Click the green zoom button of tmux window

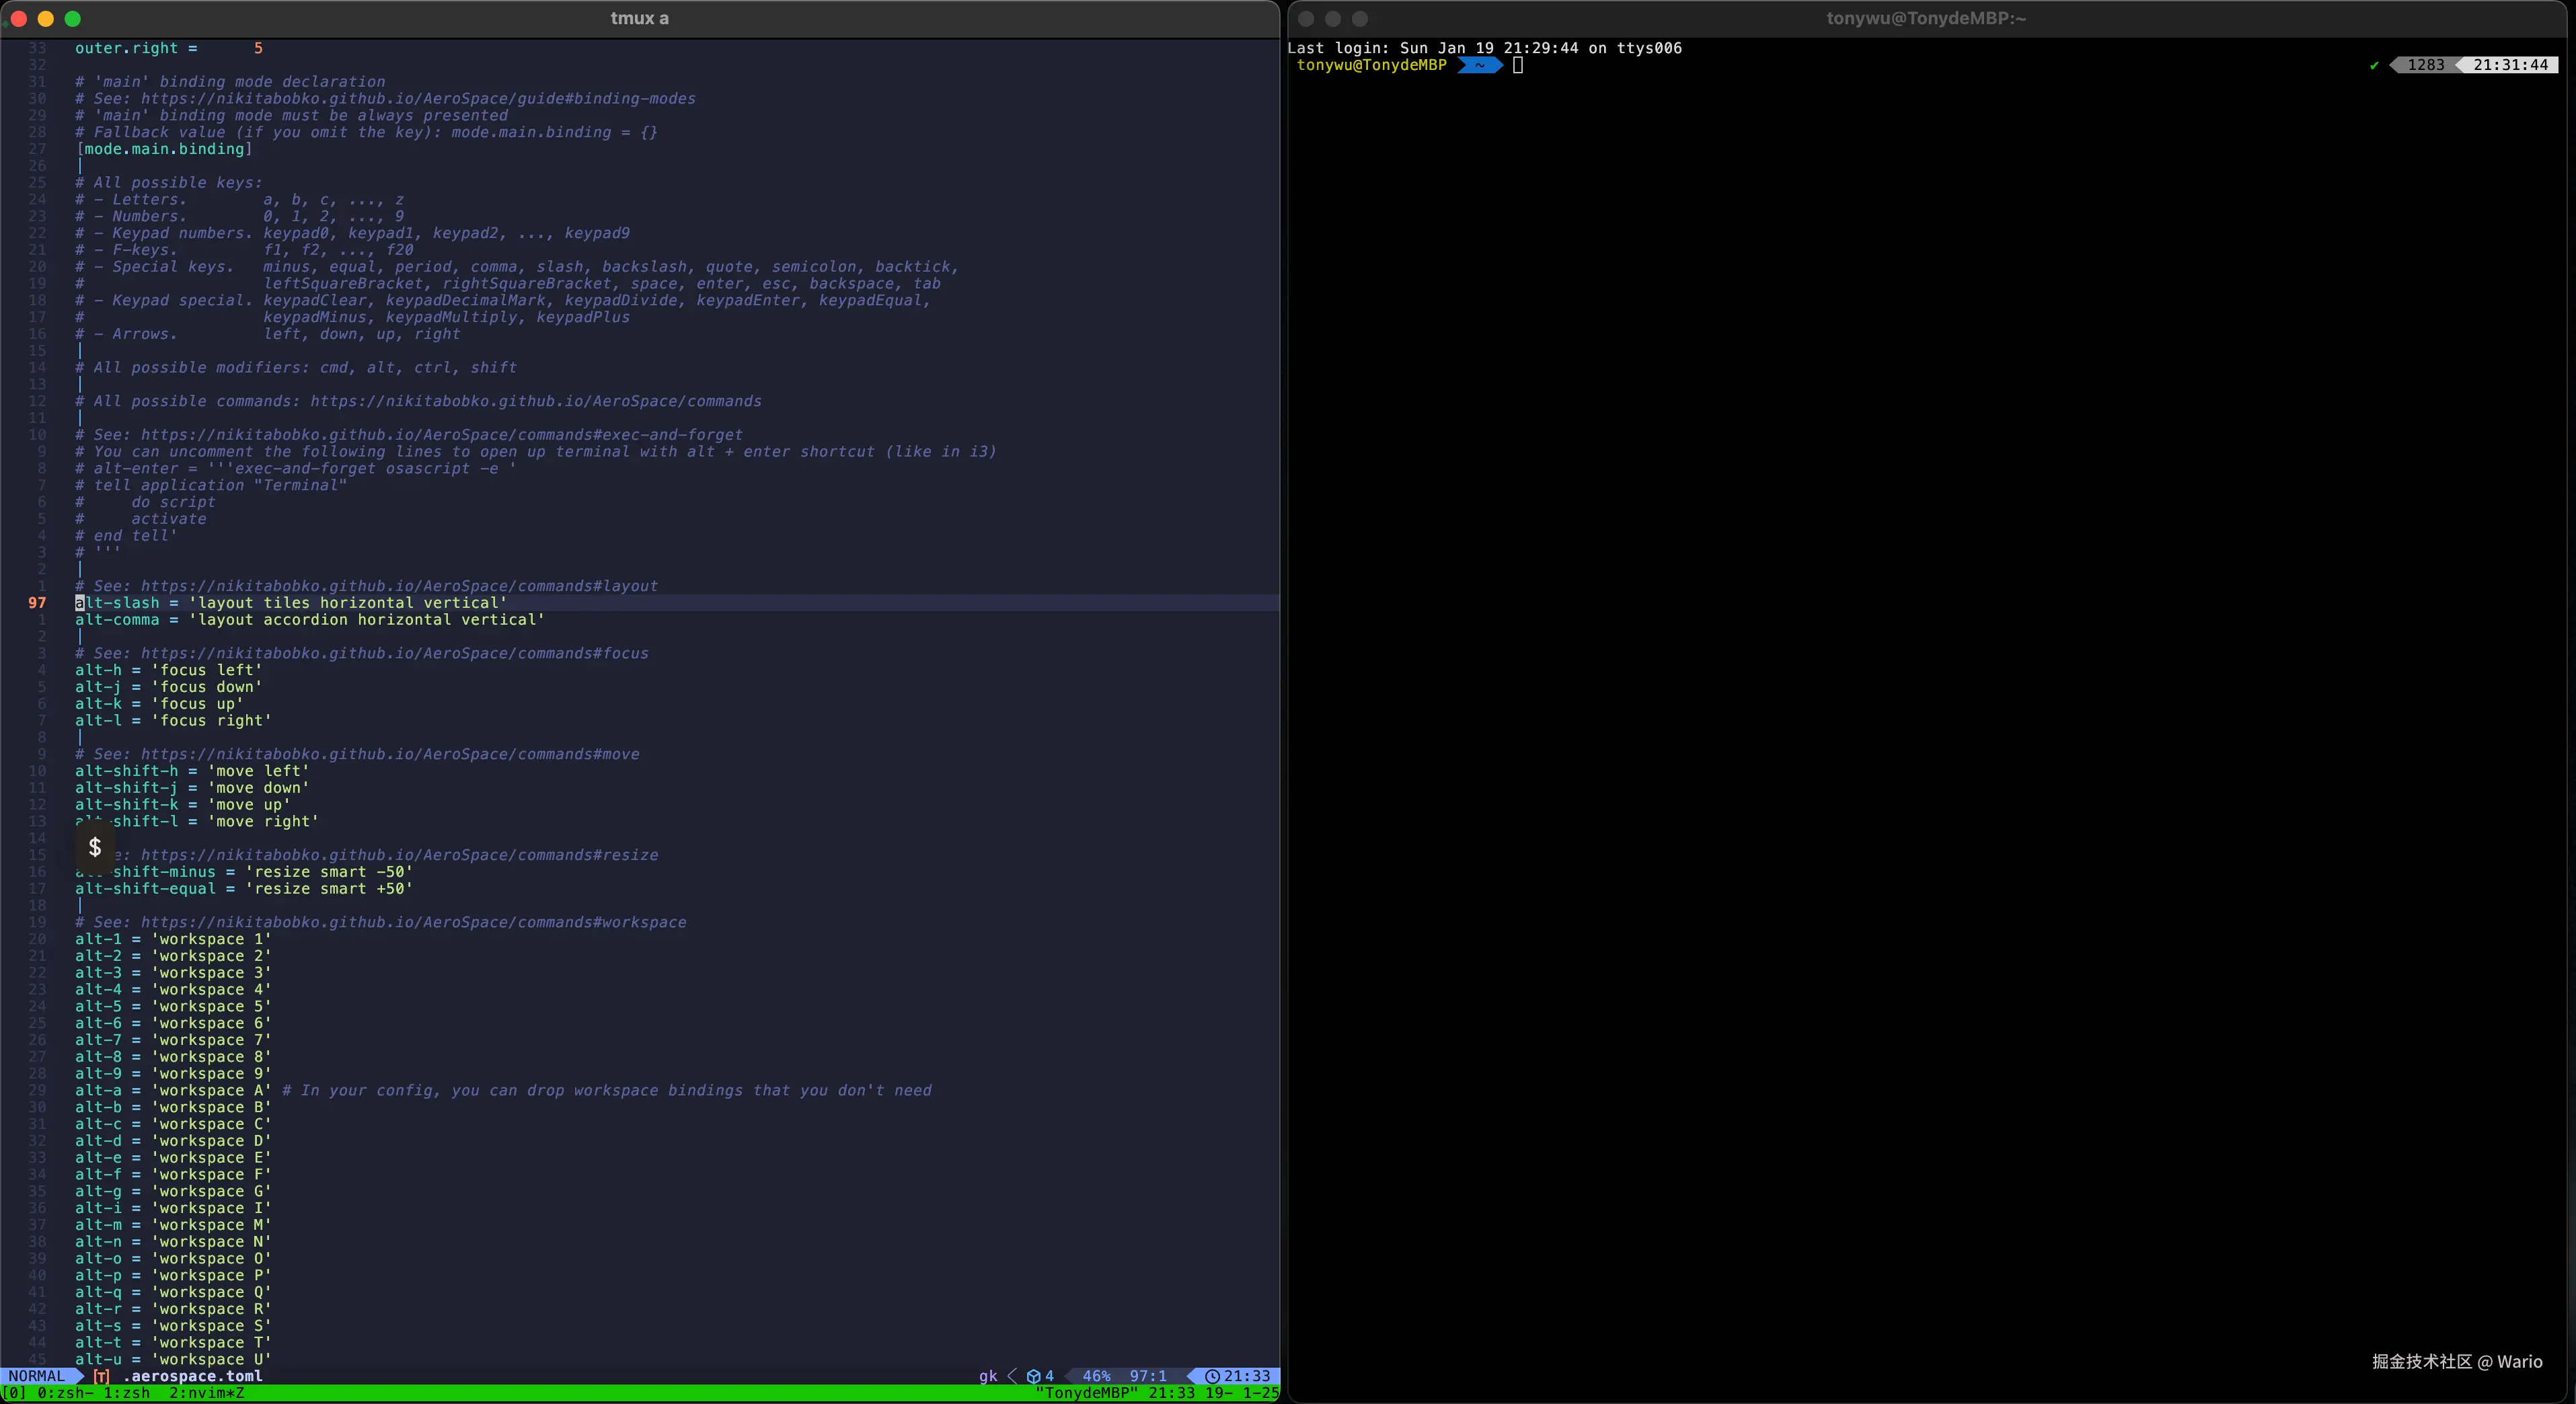tap(72, 18)
